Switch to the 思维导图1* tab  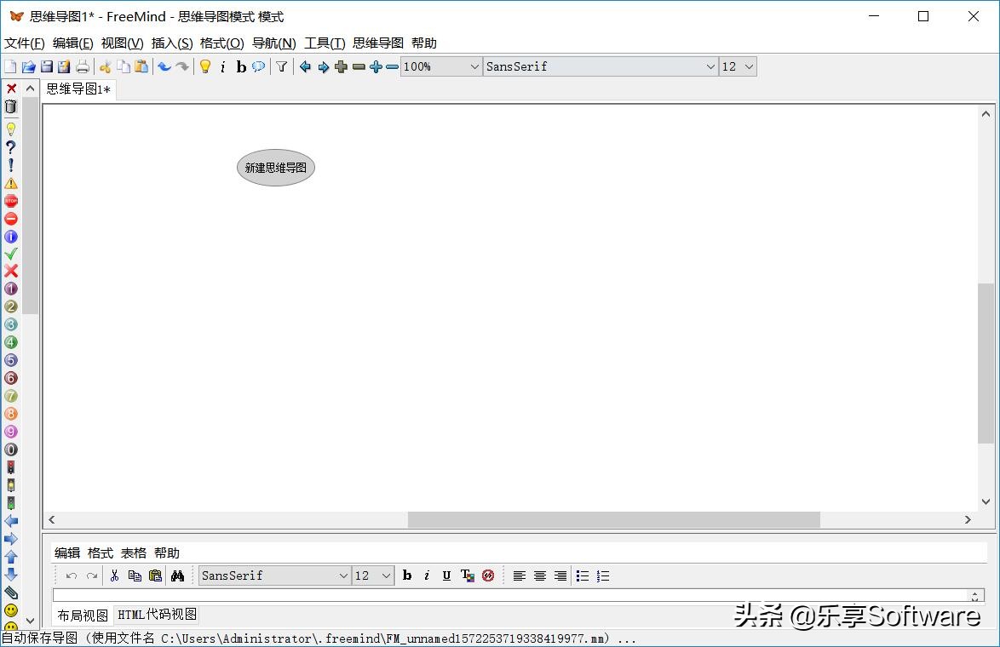pyautogui.click(x=78, y=89)
